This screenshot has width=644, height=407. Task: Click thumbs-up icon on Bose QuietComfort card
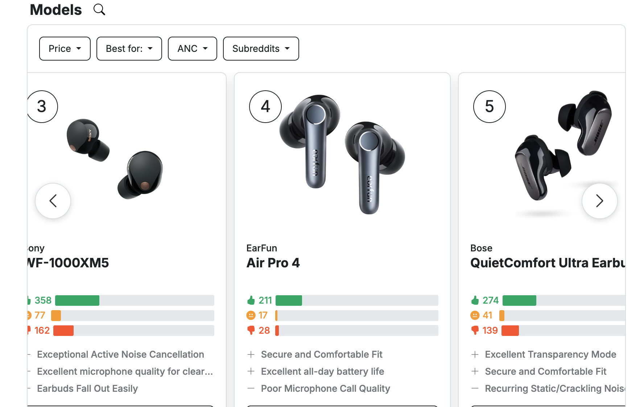click(x=475, y=300)
